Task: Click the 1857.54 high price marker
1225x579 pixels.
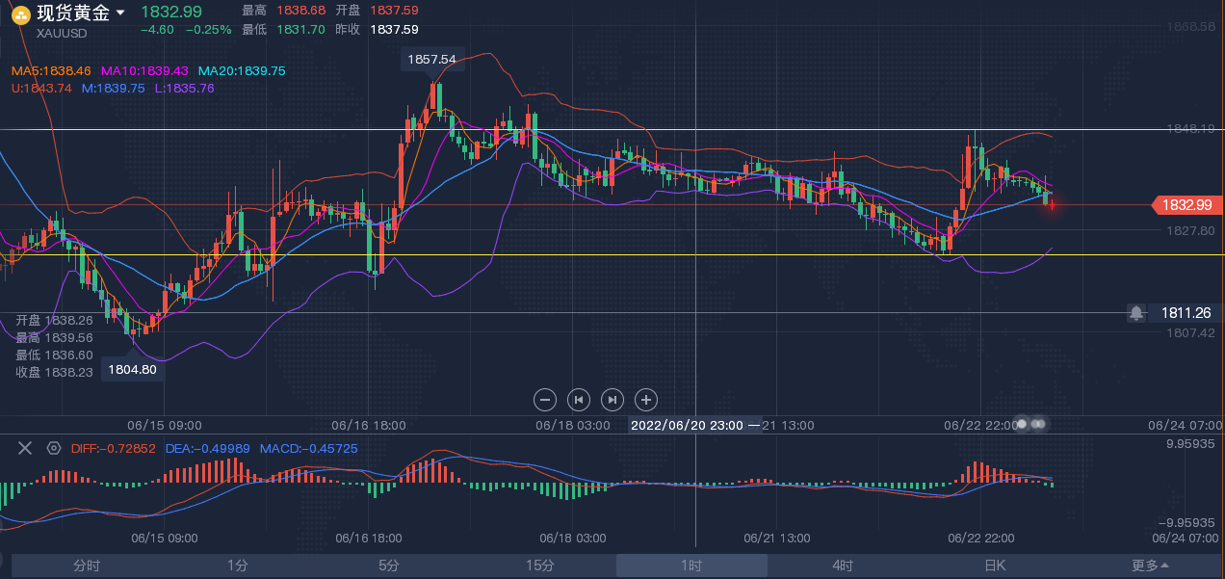Action: click(x=432, y=60)
